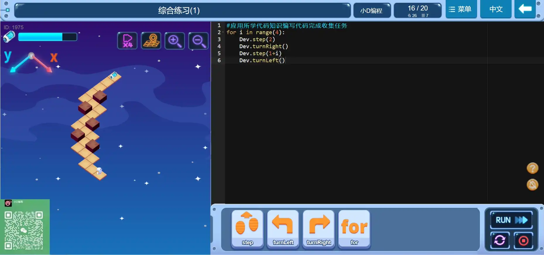Insert a step command block

pos(247,229)
